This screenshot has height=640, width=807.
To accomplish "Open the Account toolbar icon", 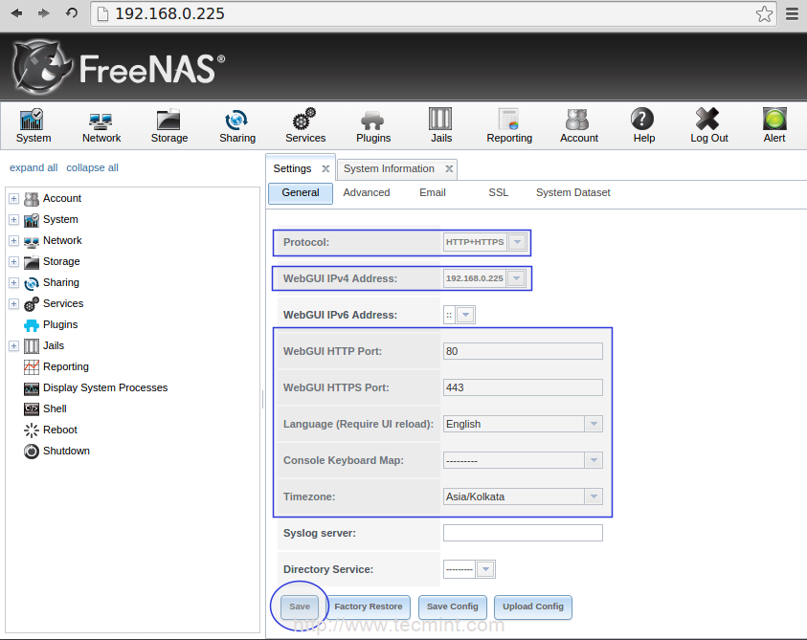I will point(578,125).
